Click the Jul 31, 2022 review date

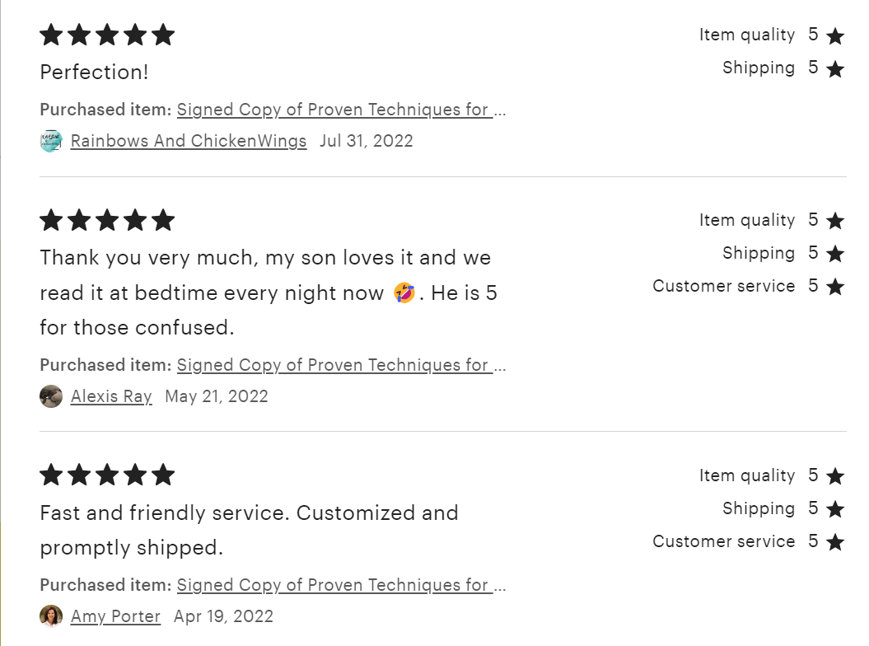click(367, 141)
